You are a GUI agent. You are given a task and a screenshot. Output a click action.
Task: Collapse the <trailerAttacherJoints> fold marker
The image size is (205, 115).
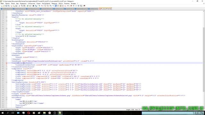(x=7, y=63)
